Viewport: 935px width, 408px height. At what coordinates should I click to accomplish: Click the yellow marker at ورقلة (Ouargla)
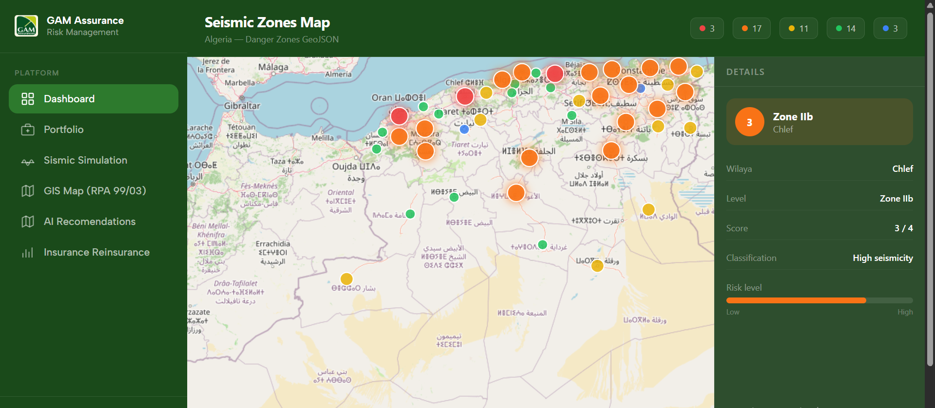click(598, 266)
